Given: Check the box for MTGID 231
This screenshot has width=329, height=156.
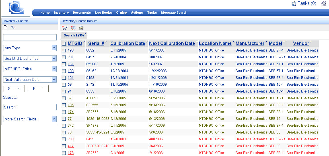Looking at the screenshot, I should tap(64, 57).
